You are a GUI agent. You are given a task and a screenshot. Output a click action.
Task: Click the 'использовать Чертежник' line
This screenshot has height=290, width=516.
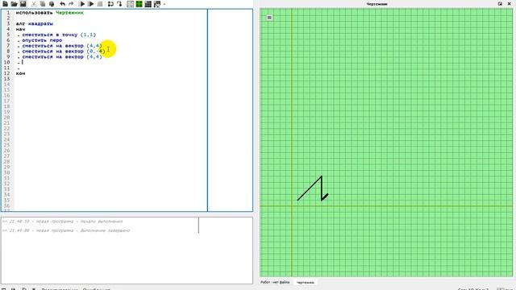tap(50, 13)
